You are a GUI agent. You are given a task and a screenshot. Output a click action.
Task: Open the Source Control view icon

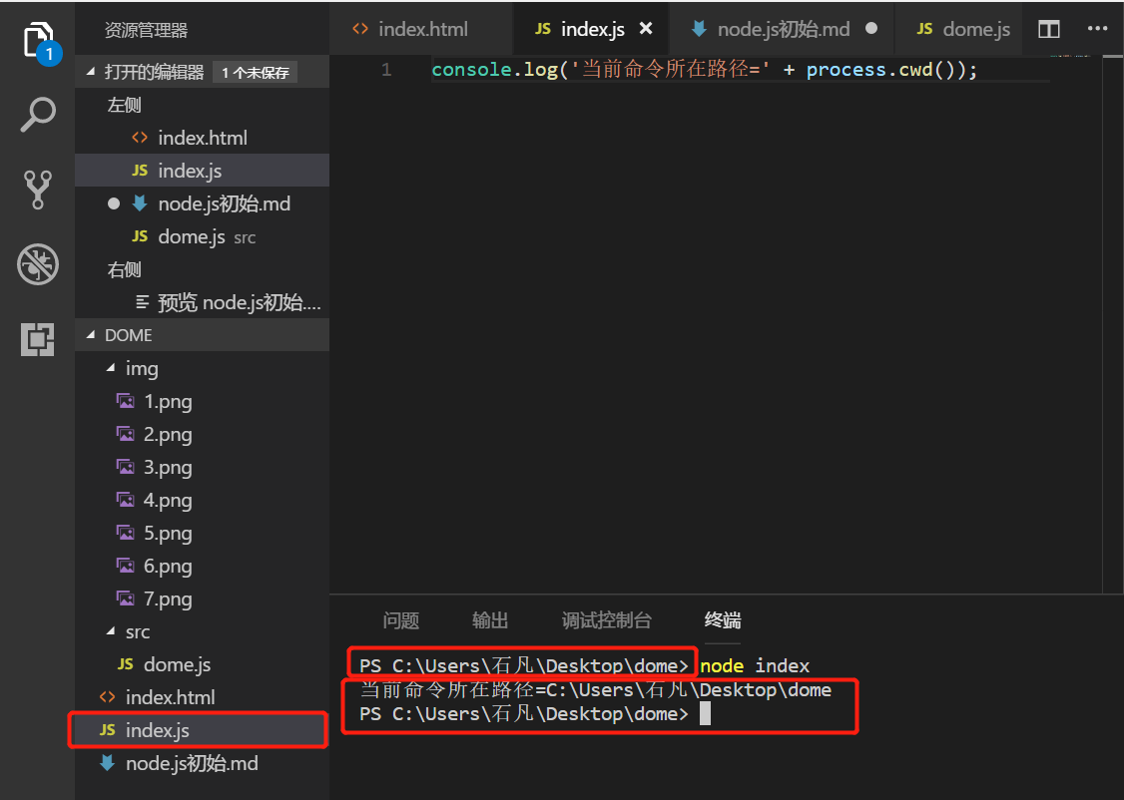(x=38, y=190)
